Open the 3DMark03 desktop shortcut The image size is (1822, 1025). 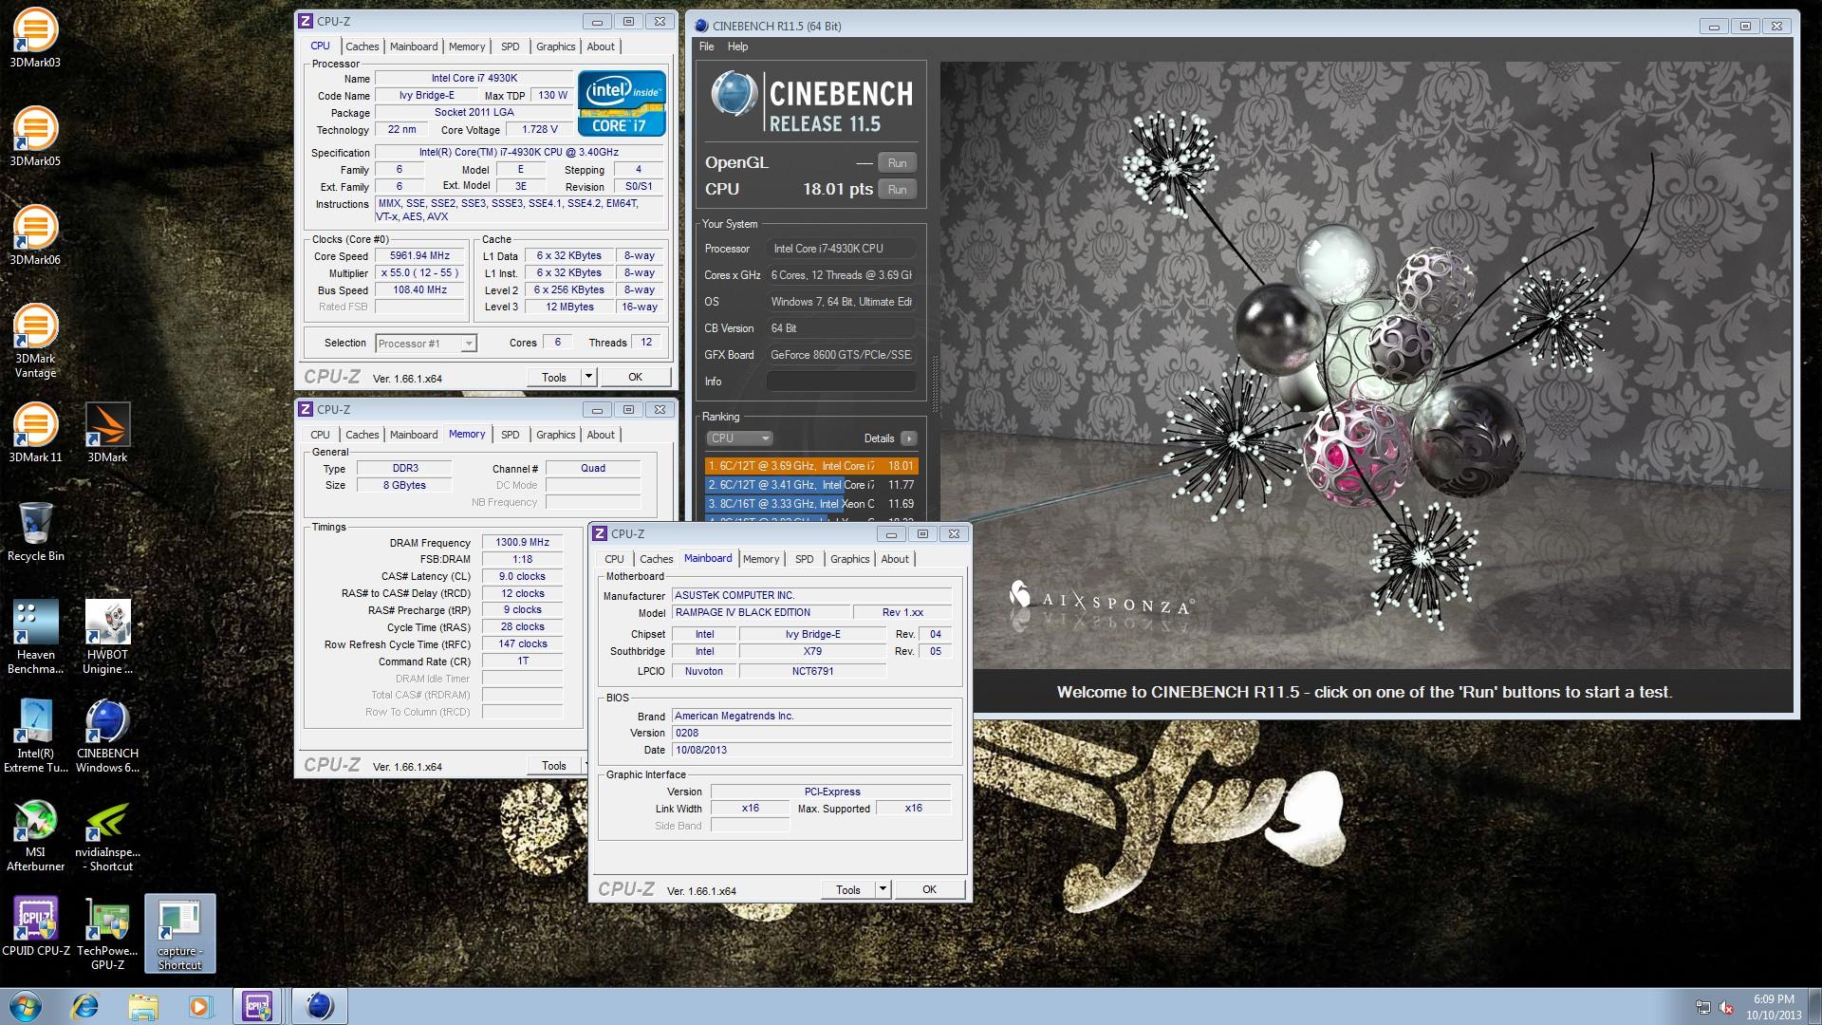click(35, 38)
